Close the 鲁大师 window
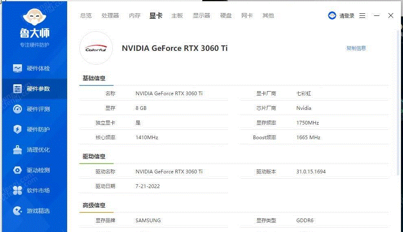This screenshot has width=403, height=232. click(x=391, y=16)
